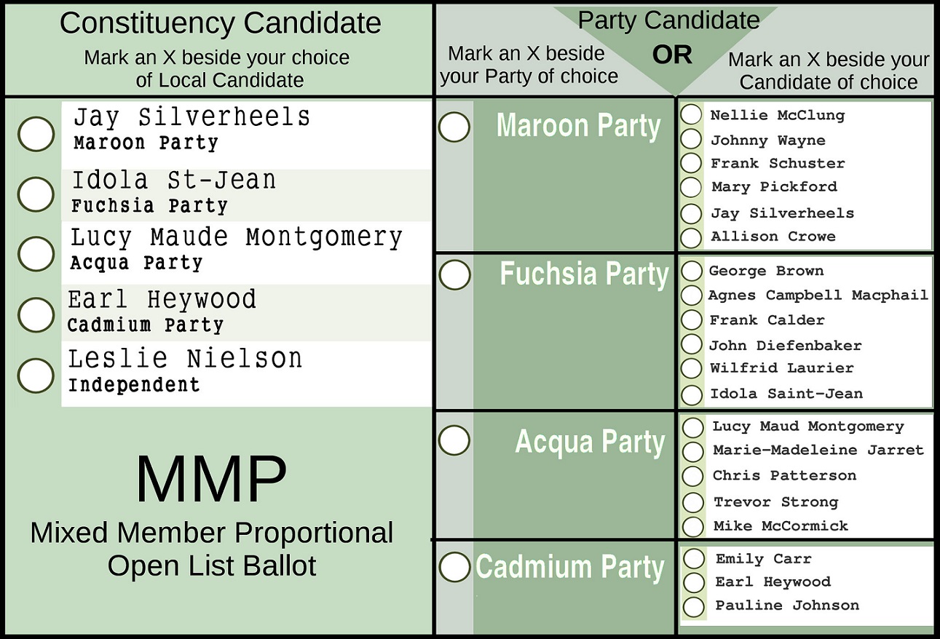This screenshot has height=639, width=940.
Task: Choose independent candidate Leslie Nielson
Action: point(36,375)
